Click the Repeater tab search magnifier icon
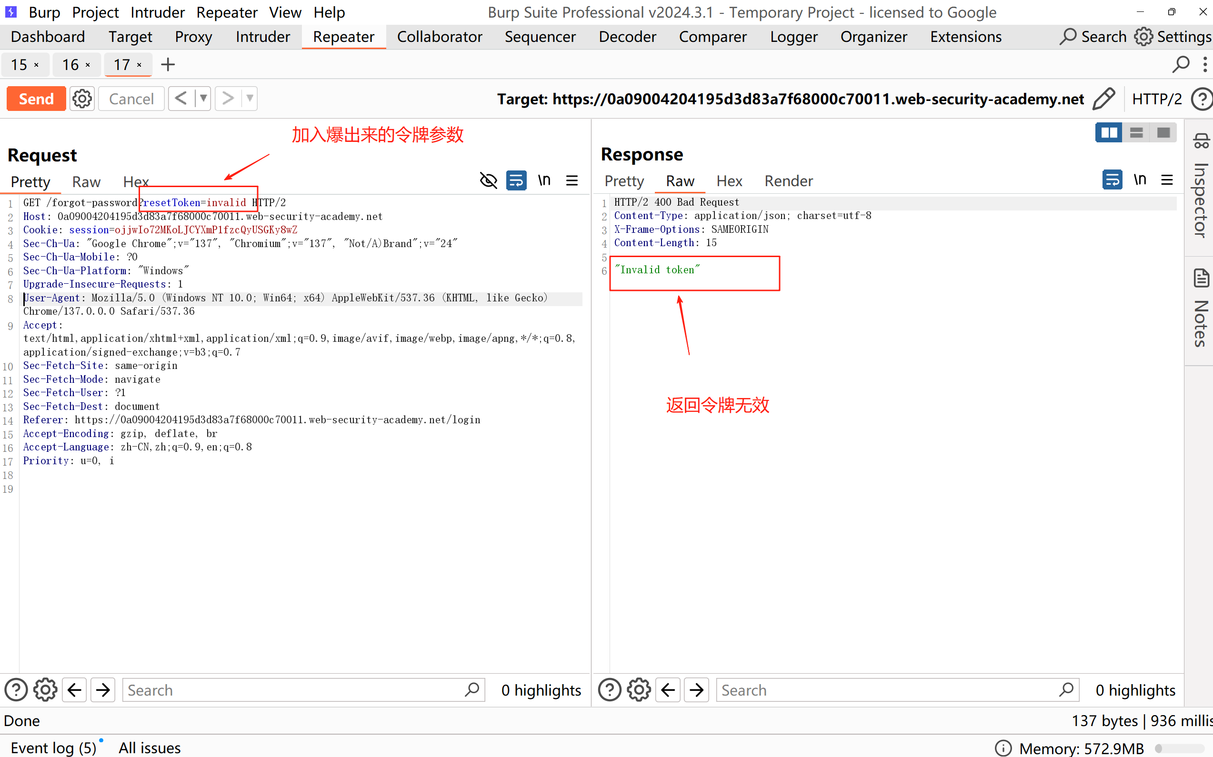 click(1181, 65)
